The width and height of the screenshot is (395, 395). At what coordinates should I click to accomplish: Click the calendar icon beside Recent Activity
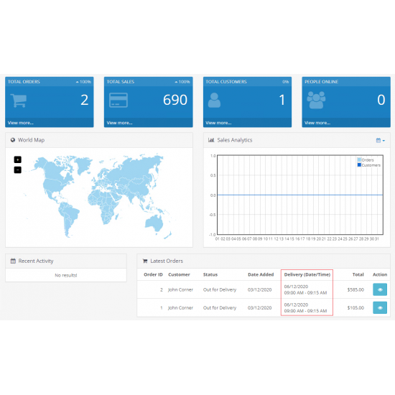pos(13,261)
